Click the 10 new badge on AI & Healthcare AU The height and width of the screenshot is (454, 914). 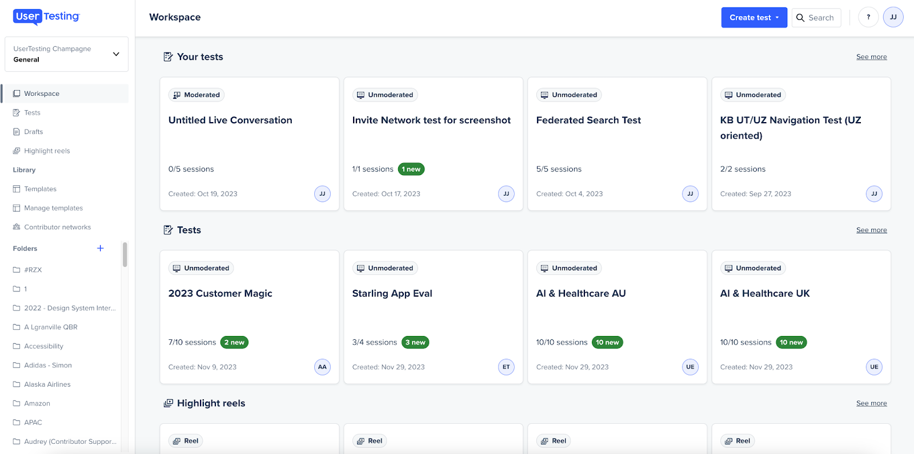point(607,342)
